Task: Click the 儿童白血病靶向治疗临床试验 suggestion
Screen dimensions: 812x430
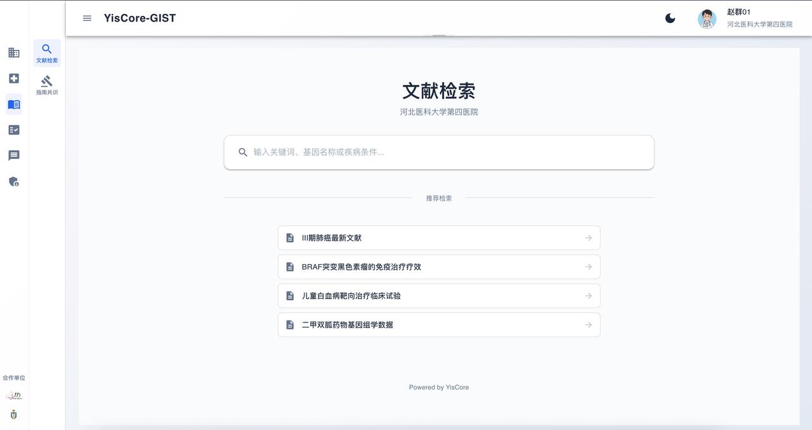Action: tap(438, 296)
